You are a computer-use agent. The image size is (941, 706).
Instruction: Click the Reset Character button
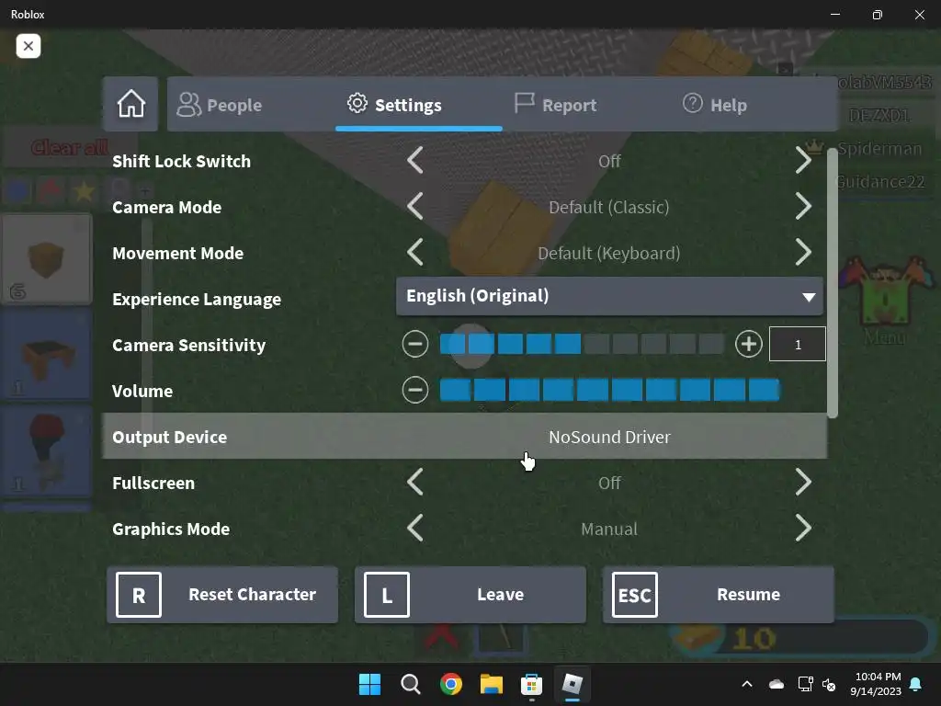pyautogui.click(x=222, y=595)
